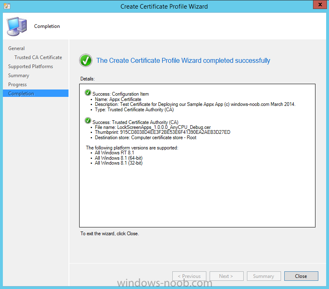Click the Completion page header title
Image resolution: width=329 pixels, height=289 pixels.
[x=47, y=26]
